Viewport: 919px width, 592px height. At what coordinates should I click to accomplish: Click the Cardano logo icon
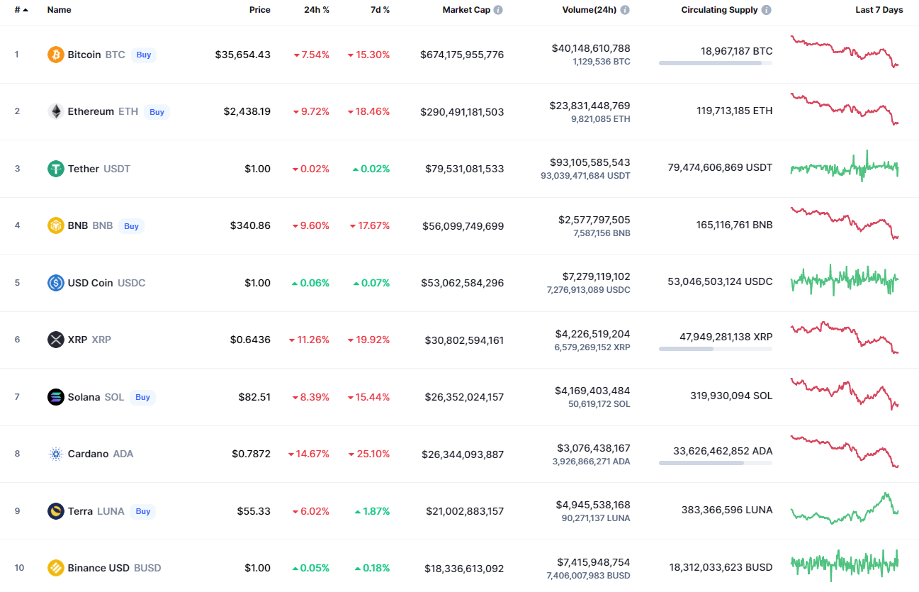pos(55,454)
